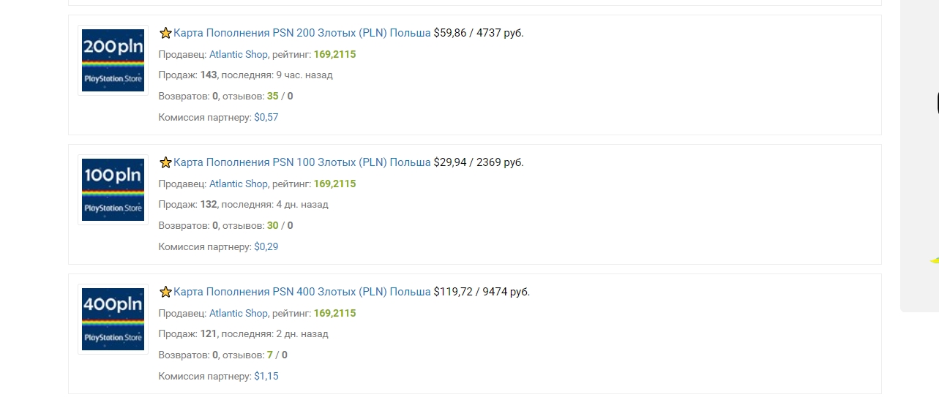Screen dimensions: 939x400
Task: Click the partner commission $1,15 value
Action: point(266,376)
